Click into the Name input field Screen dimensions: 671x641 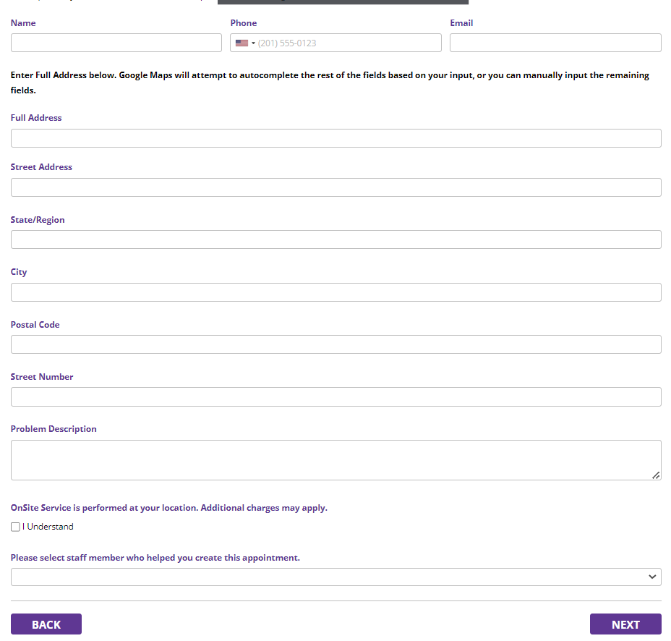point(116,43)
